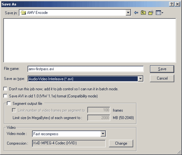Image resolution: width=182 pixels, height=155 pixels.
Task: Open the Save as type dropdown
Action: tap(140, 79)
